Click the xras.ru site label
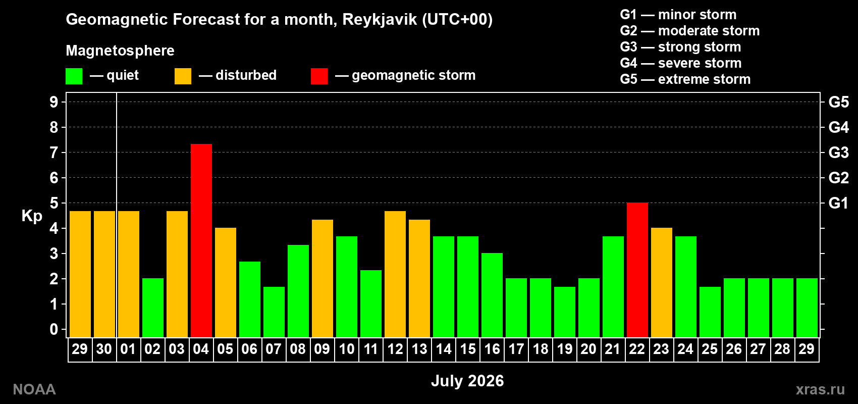Viewport: 858px width, 404px height. click(820, 389)
